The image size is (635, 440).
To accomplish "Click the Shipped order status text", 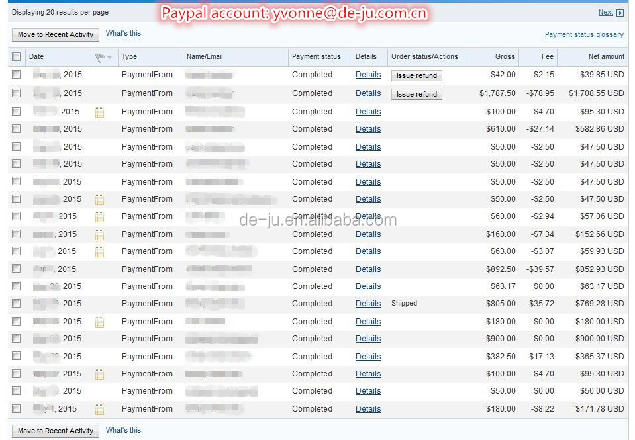I will coord(404,303).
